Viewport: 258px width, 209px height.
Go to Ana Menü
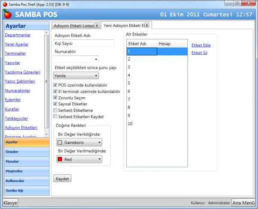coord(243,203)
